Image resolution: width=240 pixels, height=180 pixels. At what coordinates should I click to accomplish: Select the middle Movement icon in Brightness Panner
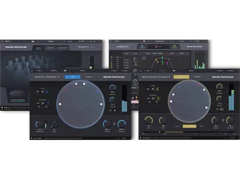tap(153, 98)
